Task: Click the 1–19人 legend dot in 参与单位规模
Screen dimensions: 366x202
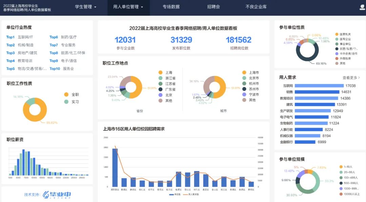Action: click(x=341, y=166)
